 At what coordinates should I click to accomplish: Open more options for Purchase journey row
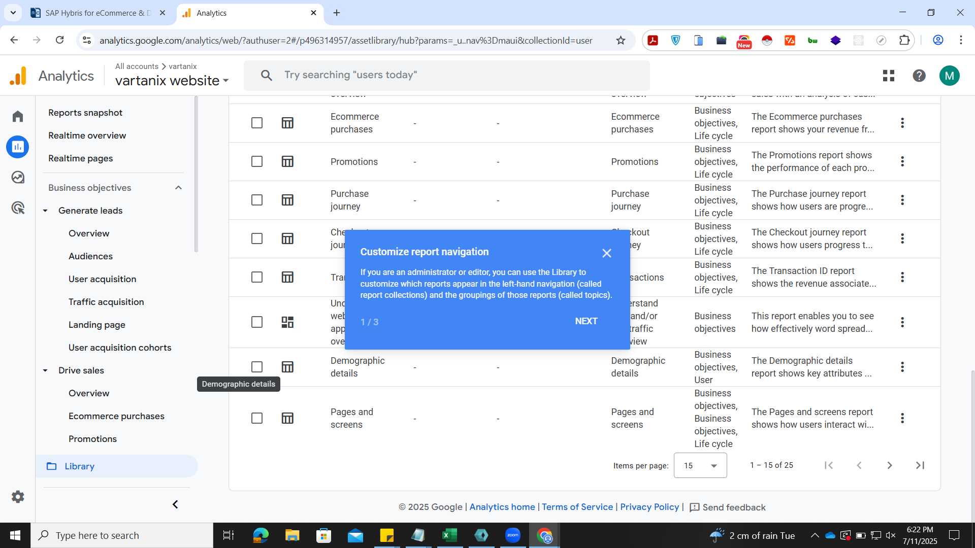click(902, 200)
